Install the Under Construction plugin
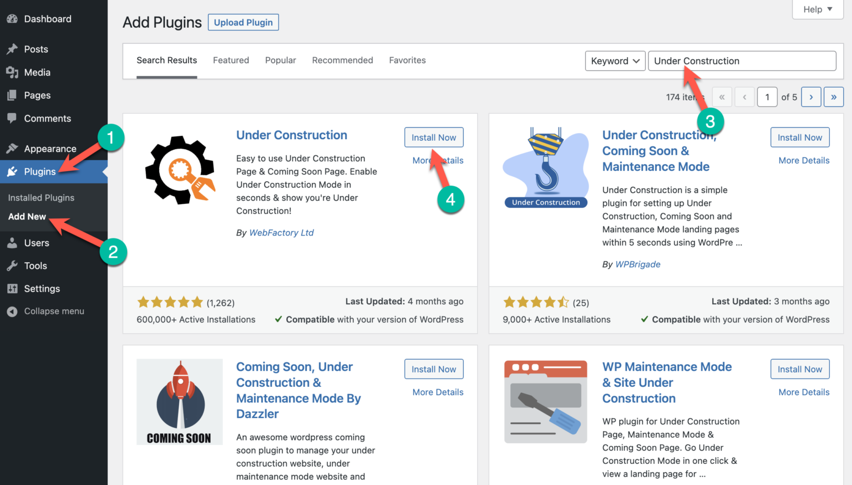The height and width of the screenshot is (485, 852). [x=434, y=137]
